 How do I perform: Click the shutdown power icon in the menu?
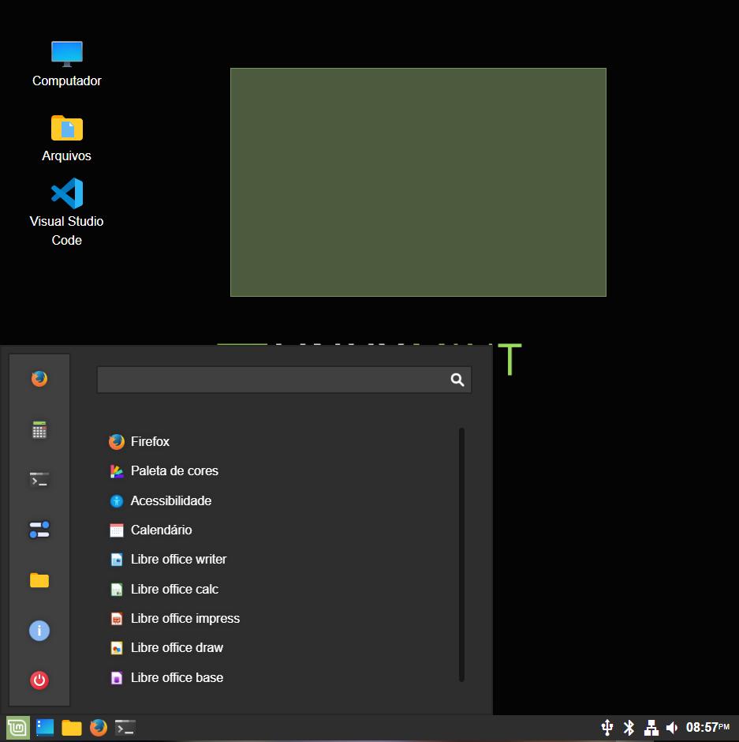(39, 680)
